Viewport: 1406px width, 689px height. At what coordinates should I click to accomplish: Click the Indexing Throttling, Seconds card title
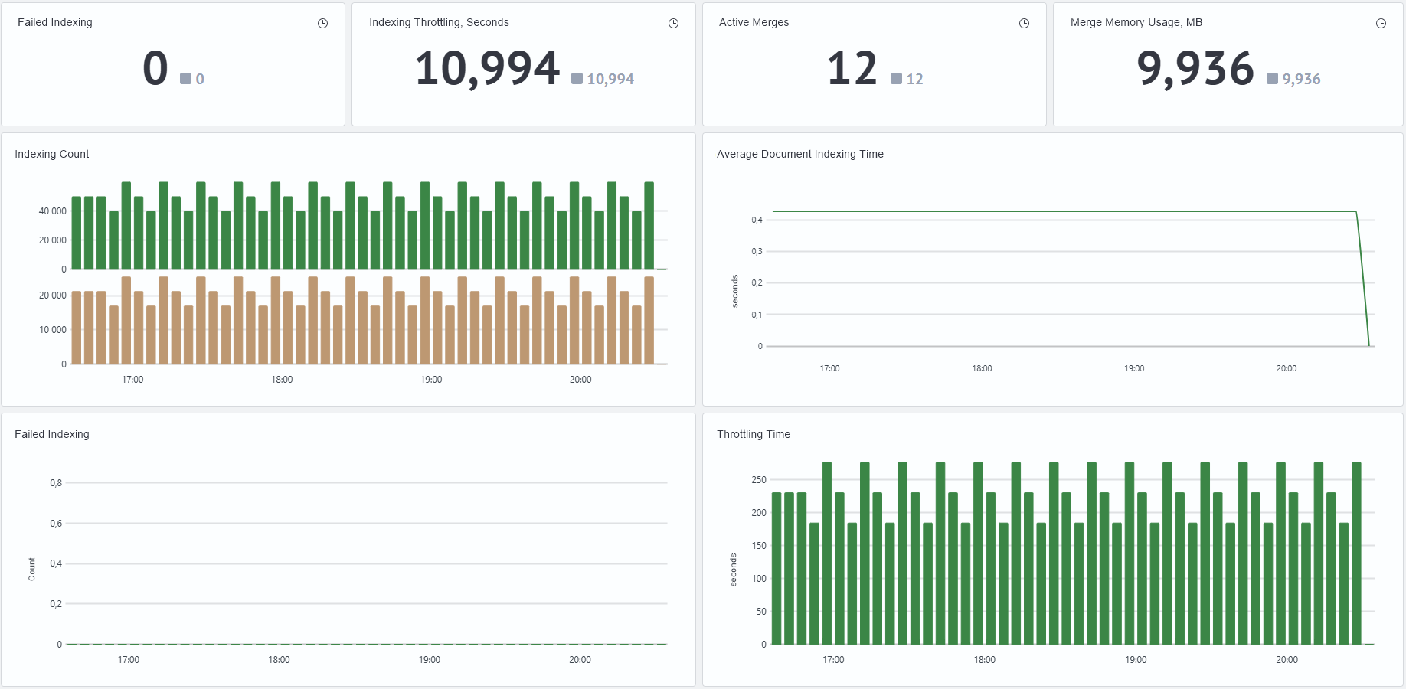coord(439,22)
